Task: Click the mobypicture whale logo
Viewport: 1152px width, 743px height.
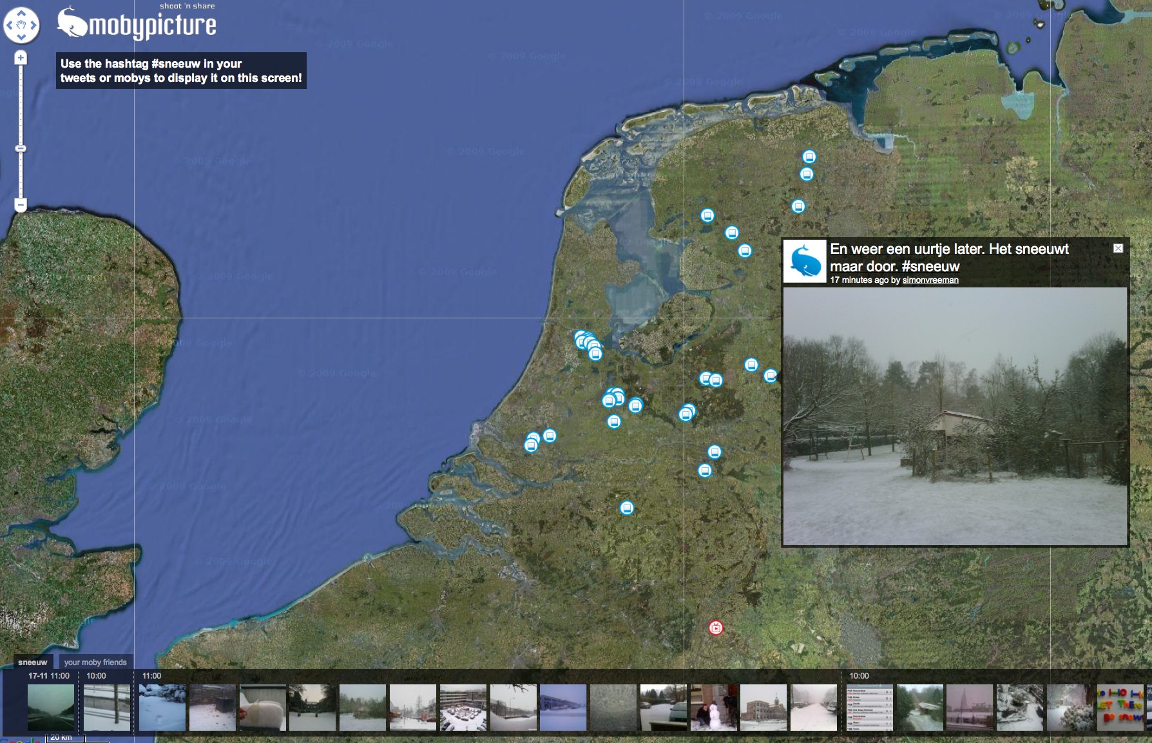Action: (x=72, y=24)
